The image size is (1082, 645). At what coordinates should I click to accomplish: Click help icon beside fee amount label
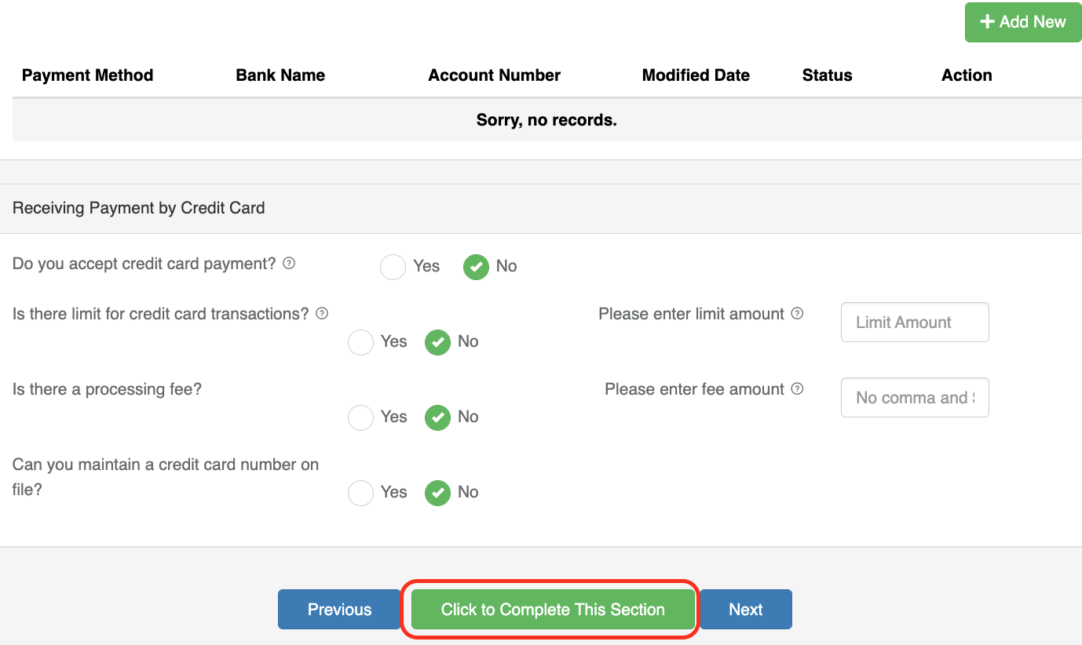pos(797,389)
